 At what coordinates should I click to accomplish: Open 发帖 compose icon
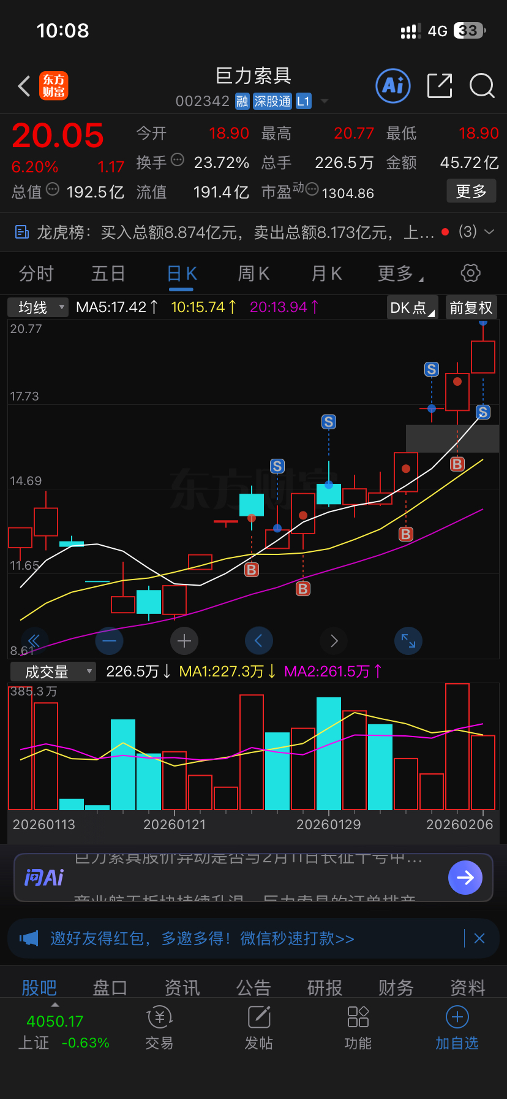[259, 1017]
